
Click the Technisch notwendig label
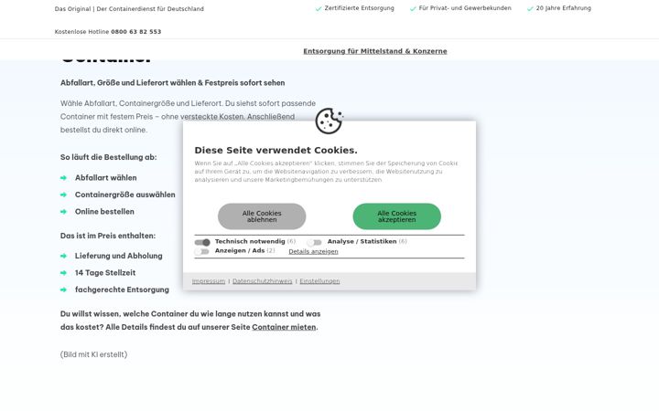pos(250,241)
